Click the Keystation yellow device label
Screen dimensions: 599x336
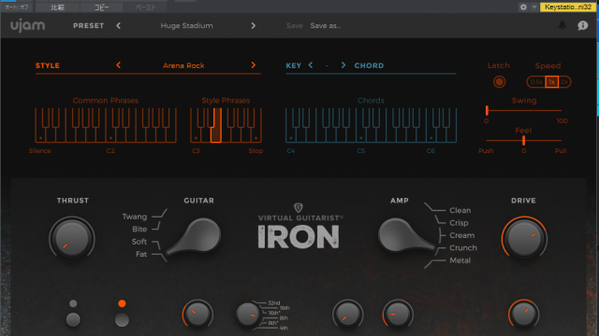(568, 7)
